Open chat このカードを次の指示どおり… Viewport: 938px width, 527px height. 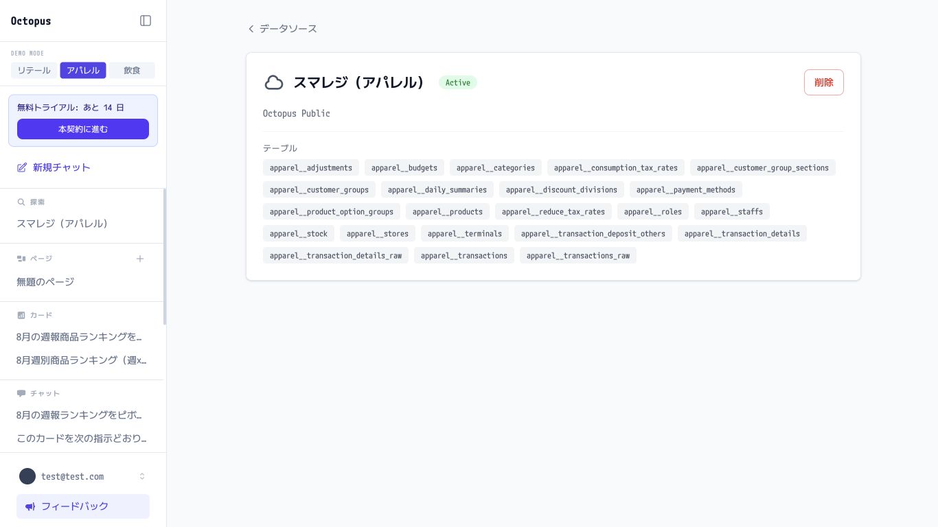[82, 438]
